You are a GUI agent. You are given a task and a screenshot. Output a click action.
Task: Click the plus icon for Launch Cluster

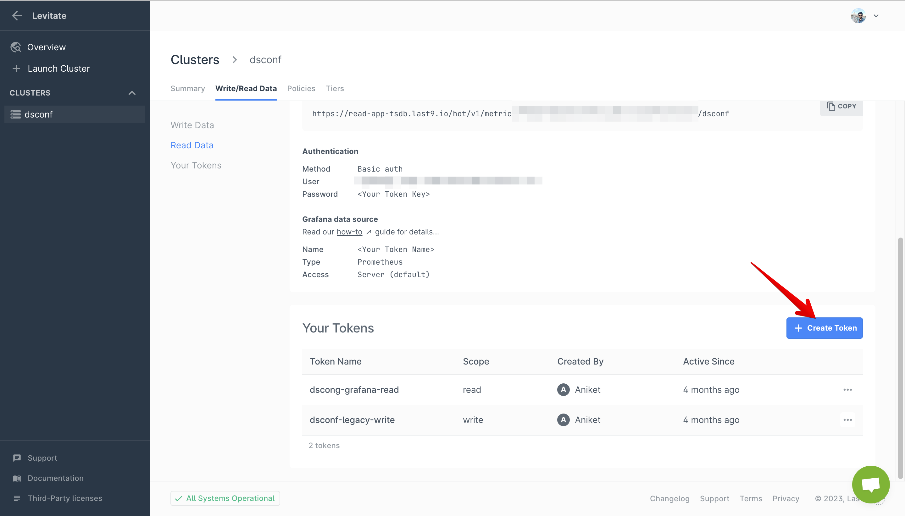[x=16, y=69]
